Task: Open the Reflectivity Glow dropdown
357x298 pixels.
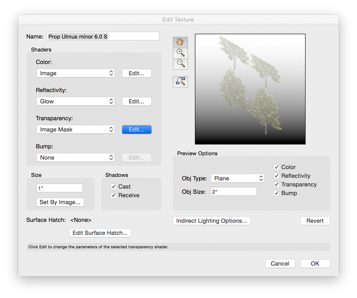Action: tap(76, 102)
